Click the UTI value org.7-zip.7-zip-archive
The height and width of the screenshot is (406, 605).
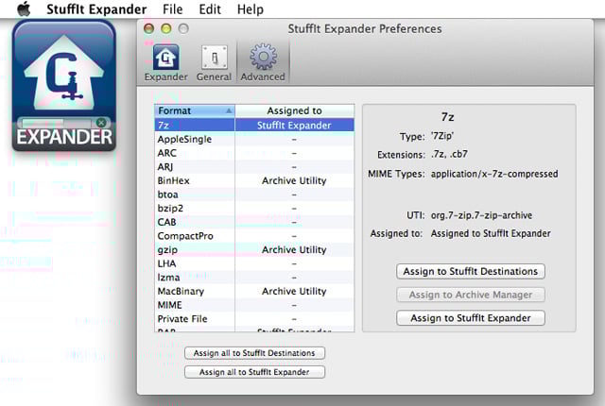[x=481, y=215]
